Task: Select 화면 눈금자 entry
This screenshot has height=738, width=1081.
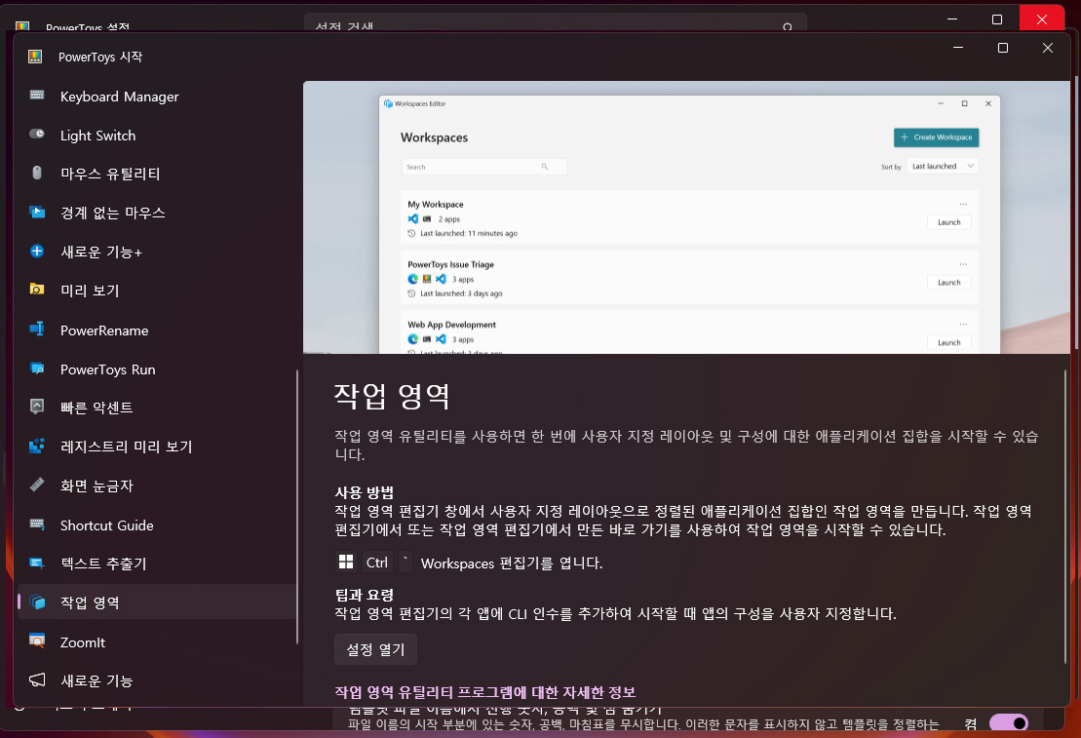Action: [x=157, y=486]
